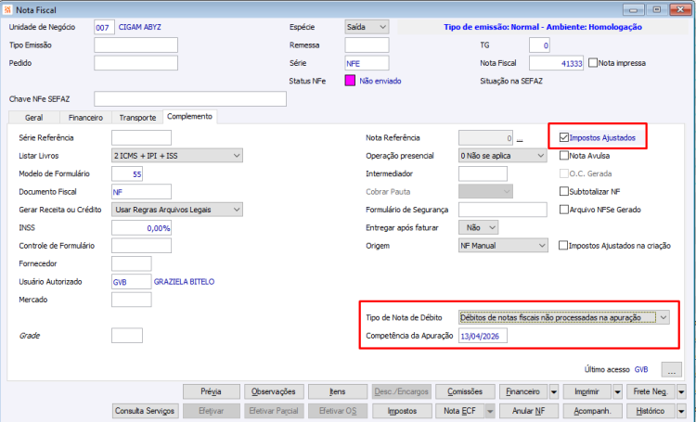Open the Comissões button
The height and width of the screenshot is (422, 696).
465,391
